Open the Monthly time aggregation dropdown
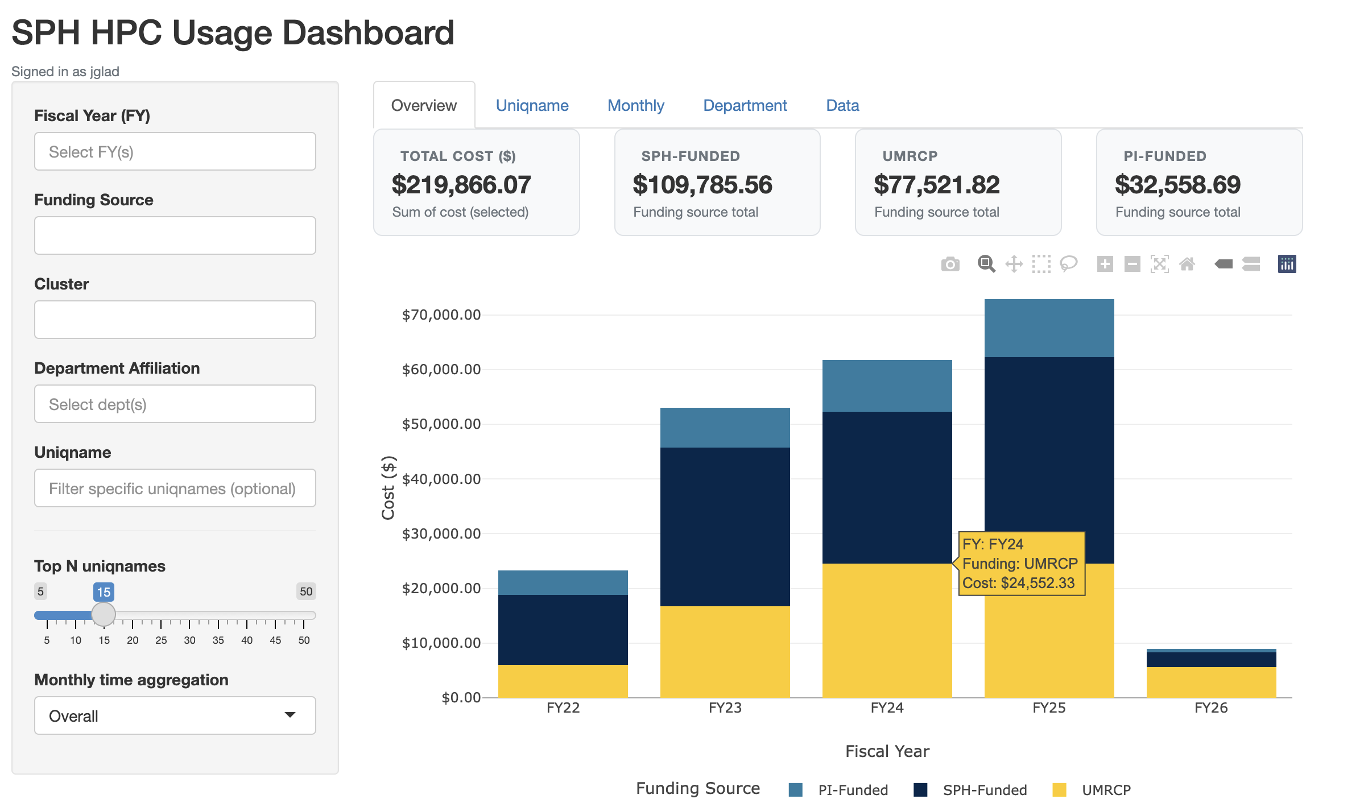Viewport: 1364px width, 811px height. coord(174,715)
